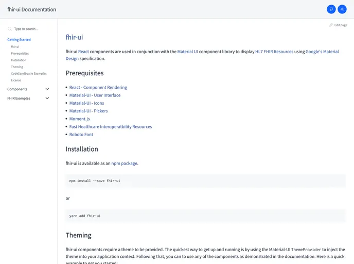Open FHIR Examples section label
Image resolution: width=354 pixels, height=264 pixels.
[19, 98]
